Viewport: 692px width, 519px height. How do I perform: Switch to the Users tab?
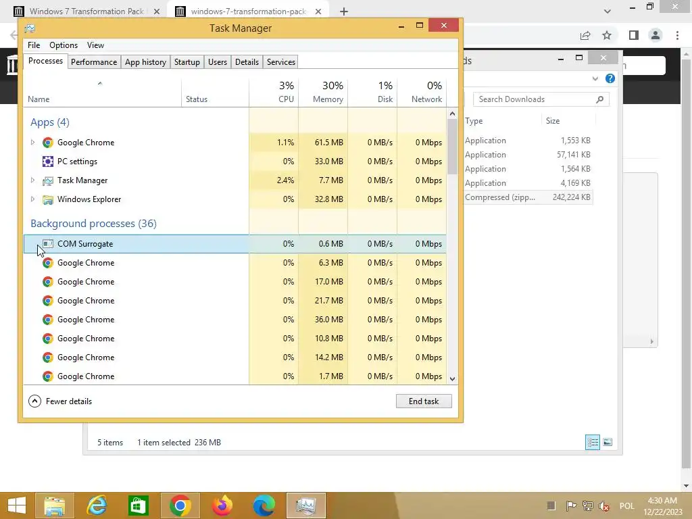pos(217,61)
